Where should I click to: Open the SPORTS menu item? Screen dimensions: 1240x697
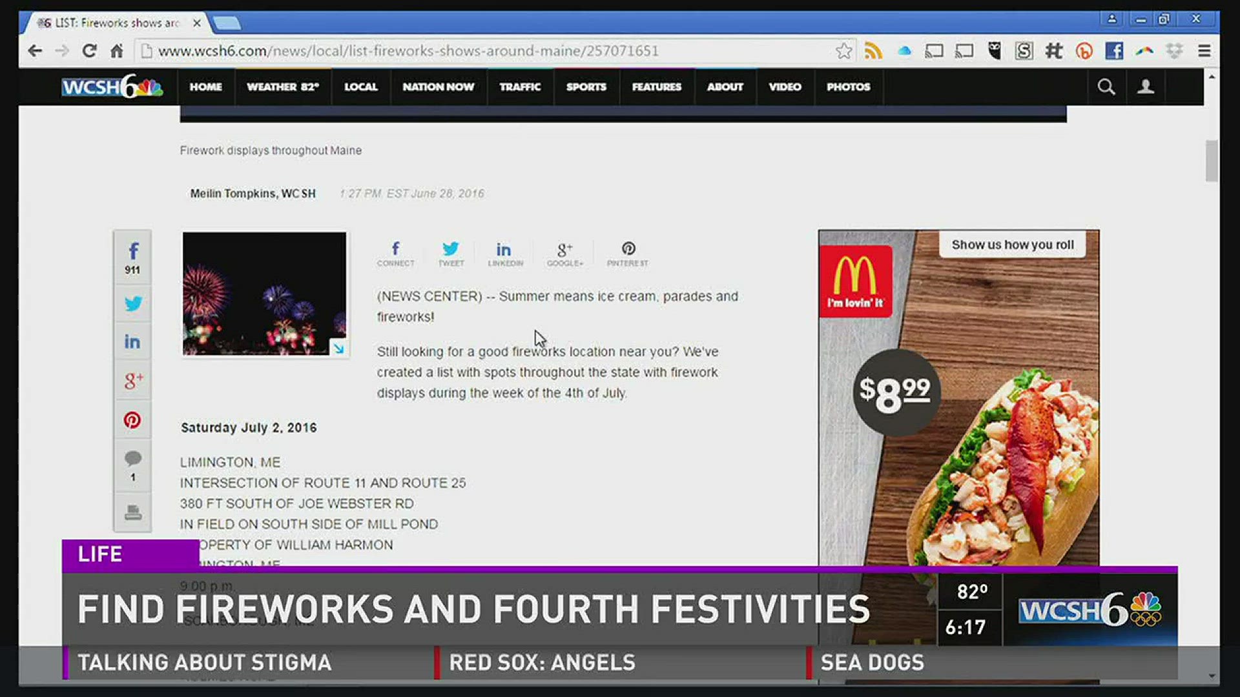(x=586, y=86)
